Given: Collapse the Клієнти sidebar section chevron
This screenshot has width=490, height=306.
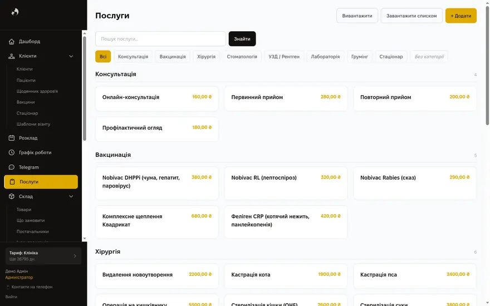Looking at the screenshot, I should [x=71, y=56].
